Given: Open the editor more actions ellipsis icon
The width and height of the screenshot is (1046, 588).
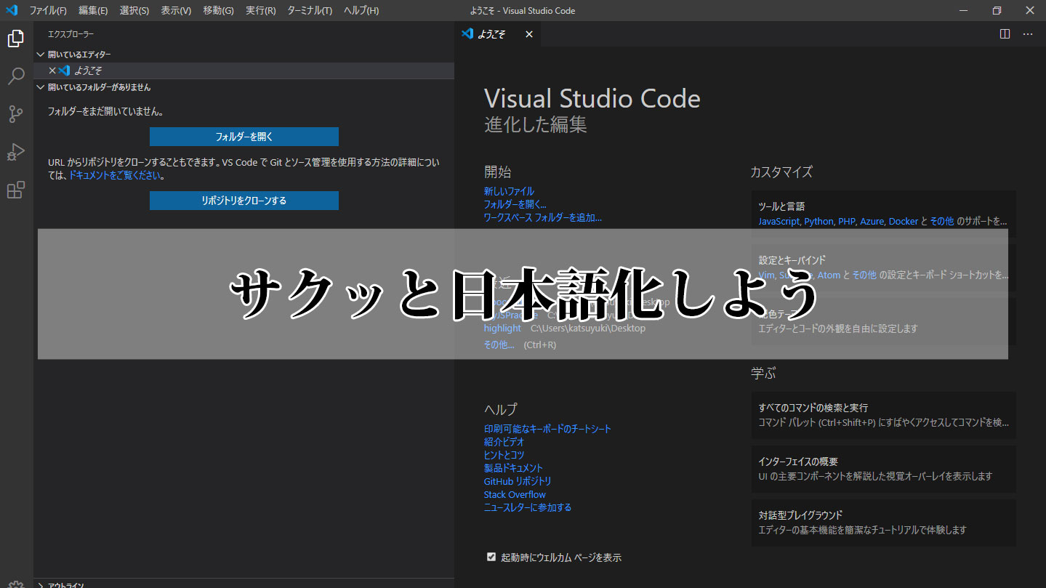Looking at the screenshot, I should pos(1027,33).
